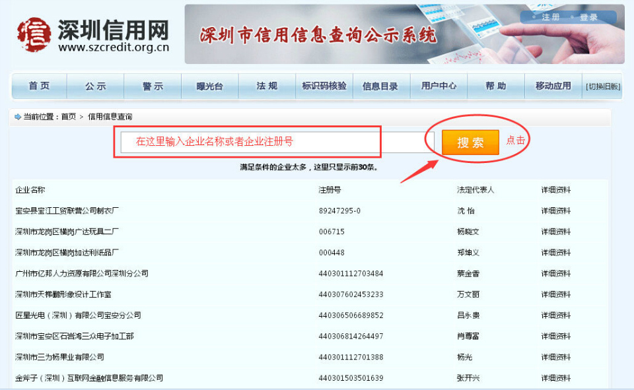This screenshot has width=634, height=390.
Task: Click the 深圳市信用信息查询公示系统 banner image
Action: point(404,34)
